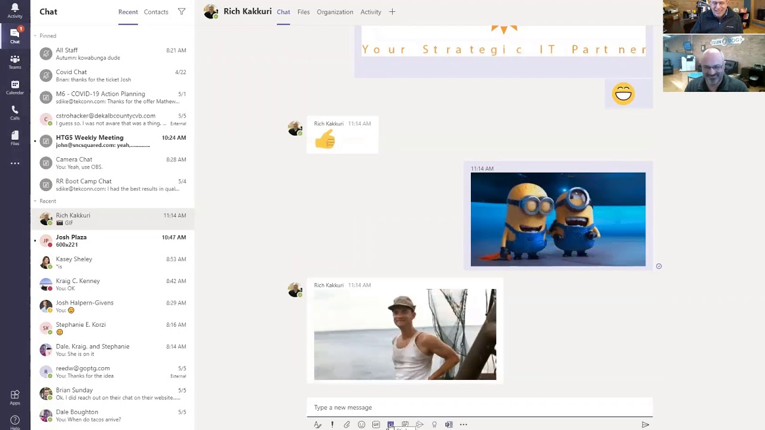Open the Brian Sunday chat

(112, 394)
